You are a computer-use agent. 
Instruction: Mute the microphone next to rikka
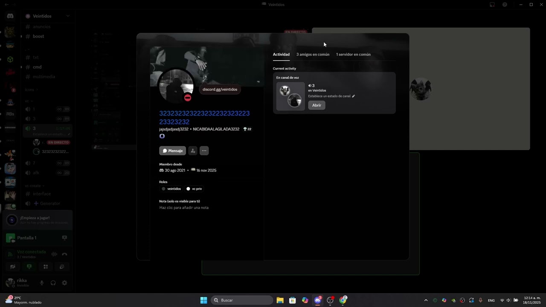[42, 283]
